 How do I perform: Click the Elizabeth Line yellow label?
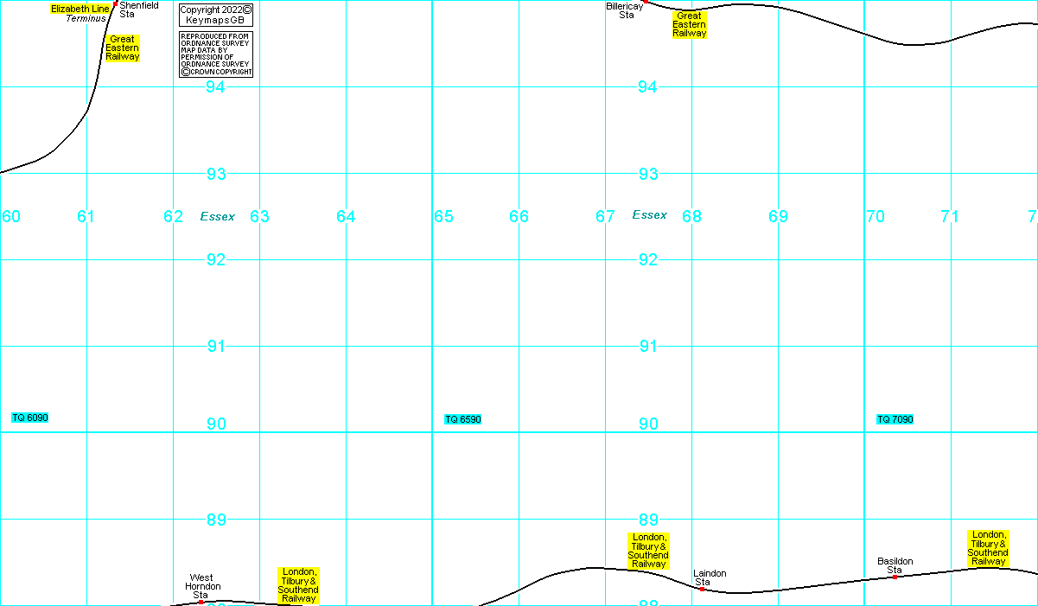(80, 9)
